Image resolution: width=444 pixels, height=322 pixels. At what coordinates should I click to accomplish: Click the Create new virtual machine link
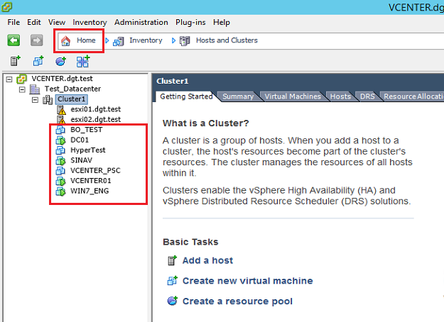(x=247, y=281)
